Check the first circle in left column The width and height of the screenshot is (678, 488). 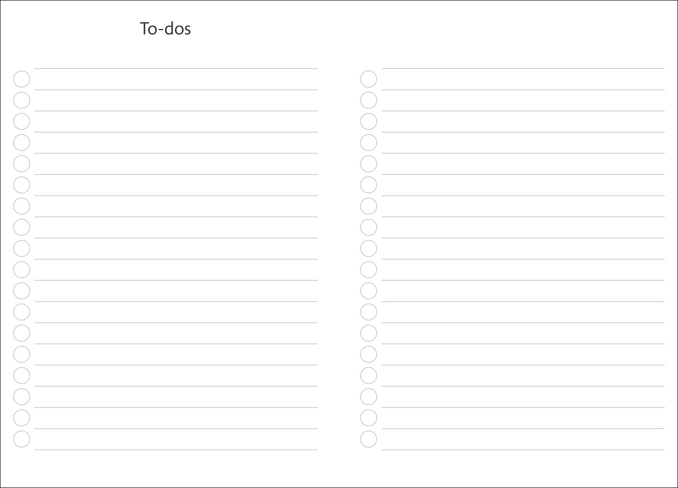coord(21,79)
